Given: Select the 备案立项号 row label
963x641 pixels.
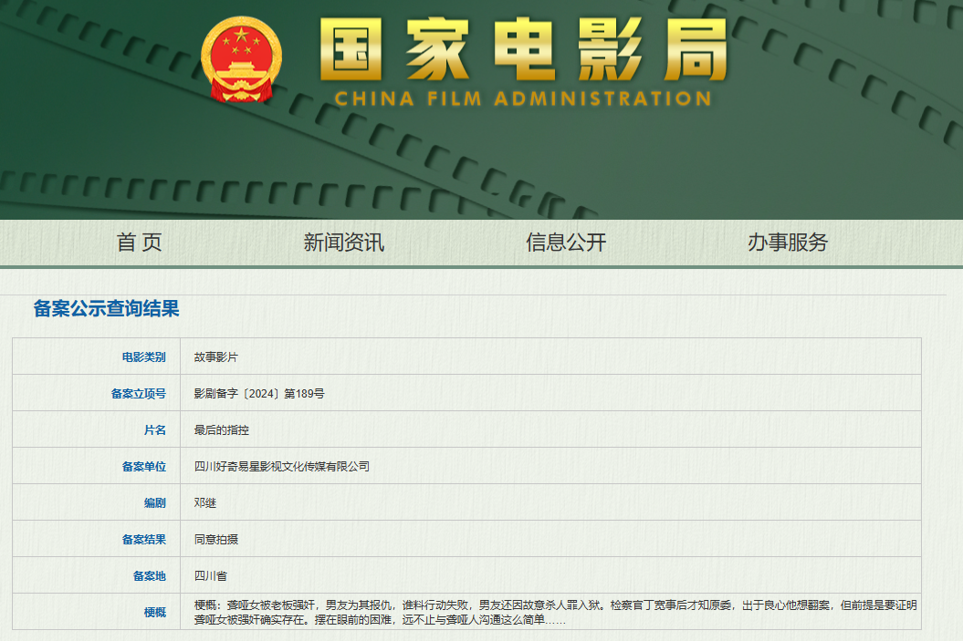Looking at the screenshot, I should coord(138,394).
